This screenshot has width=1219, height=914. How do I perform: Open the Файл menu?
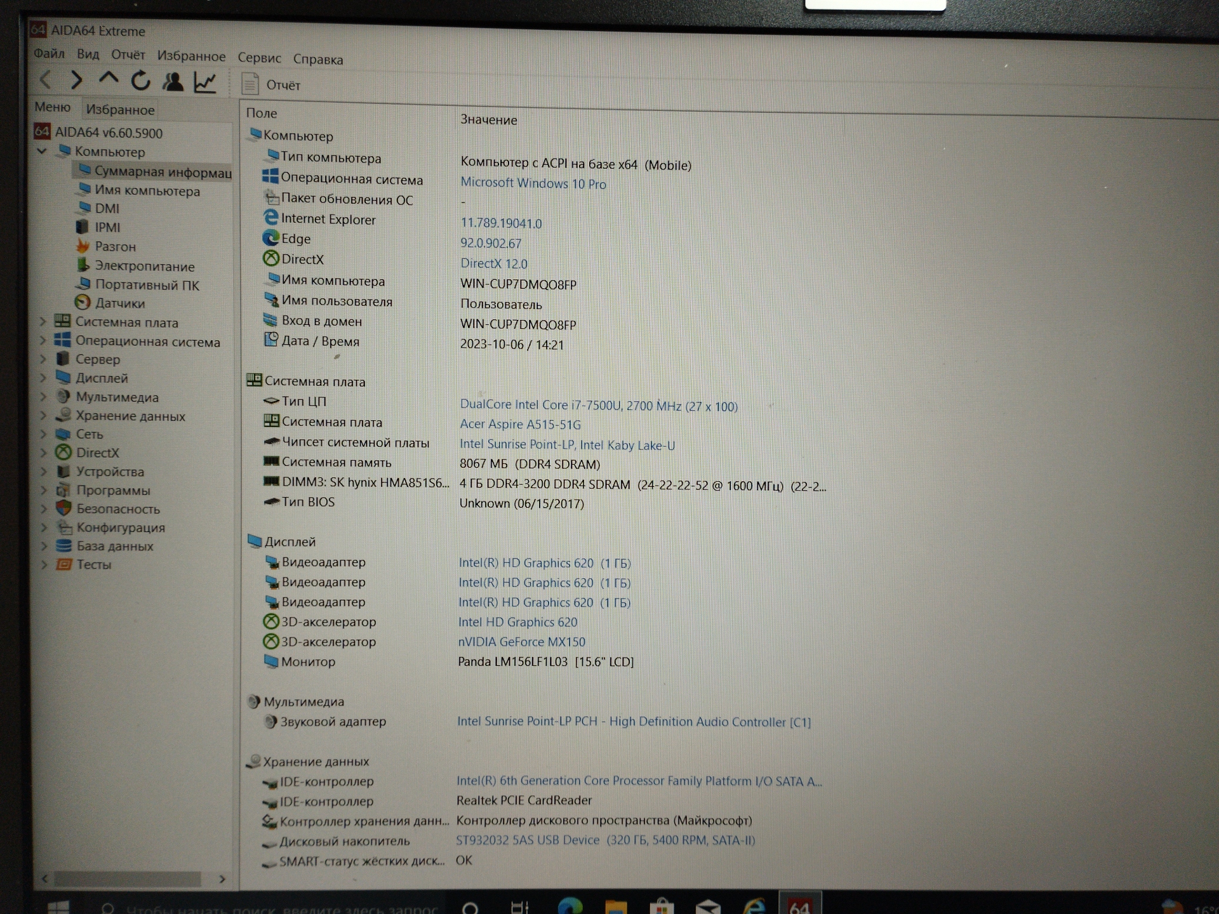(x=49, y=53)
